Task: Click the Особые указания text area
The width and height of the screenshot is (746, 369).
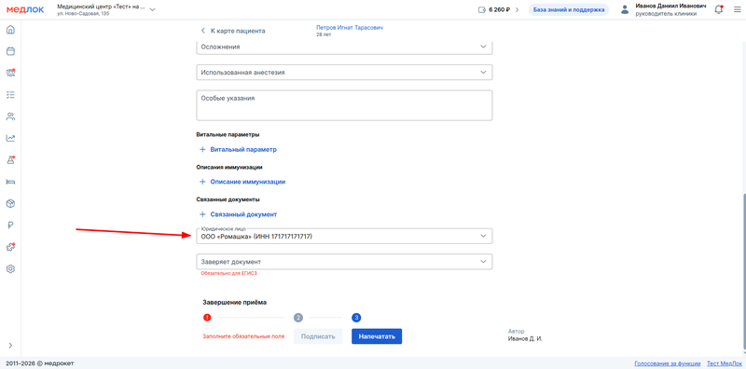Action: tap(344, 105)
